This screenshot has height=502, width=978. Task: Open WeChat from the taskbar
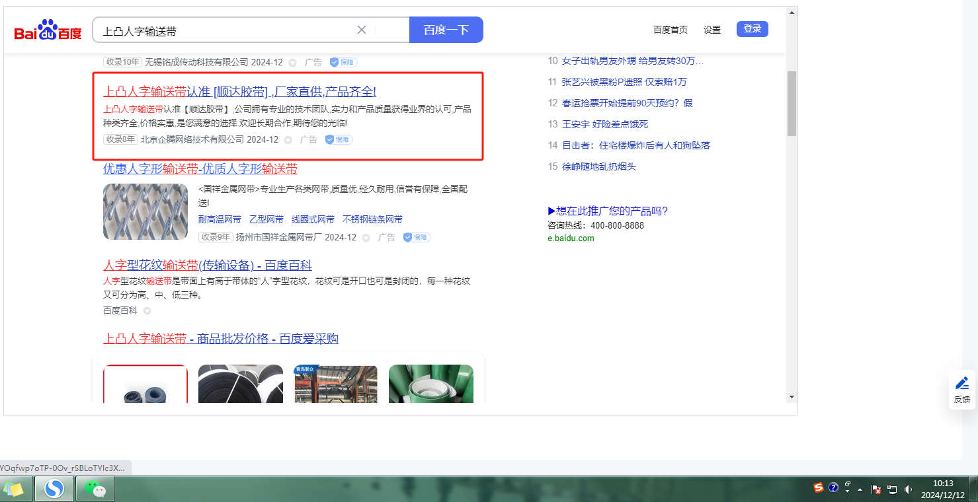click(x=95, y=489)
